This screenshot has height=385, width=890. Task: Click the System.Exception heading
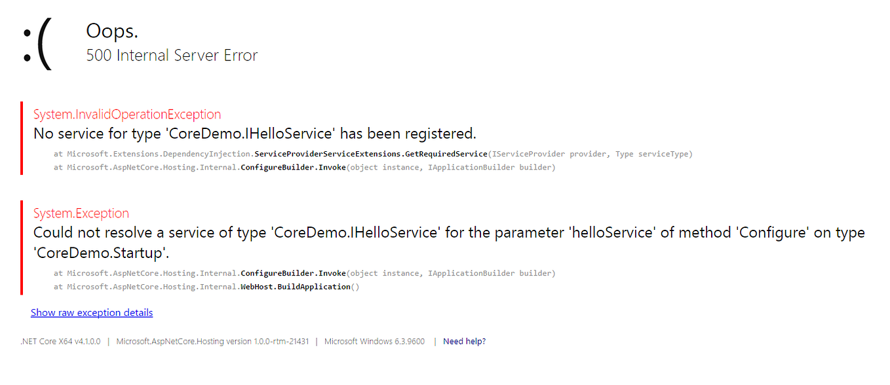pos(81,213)
